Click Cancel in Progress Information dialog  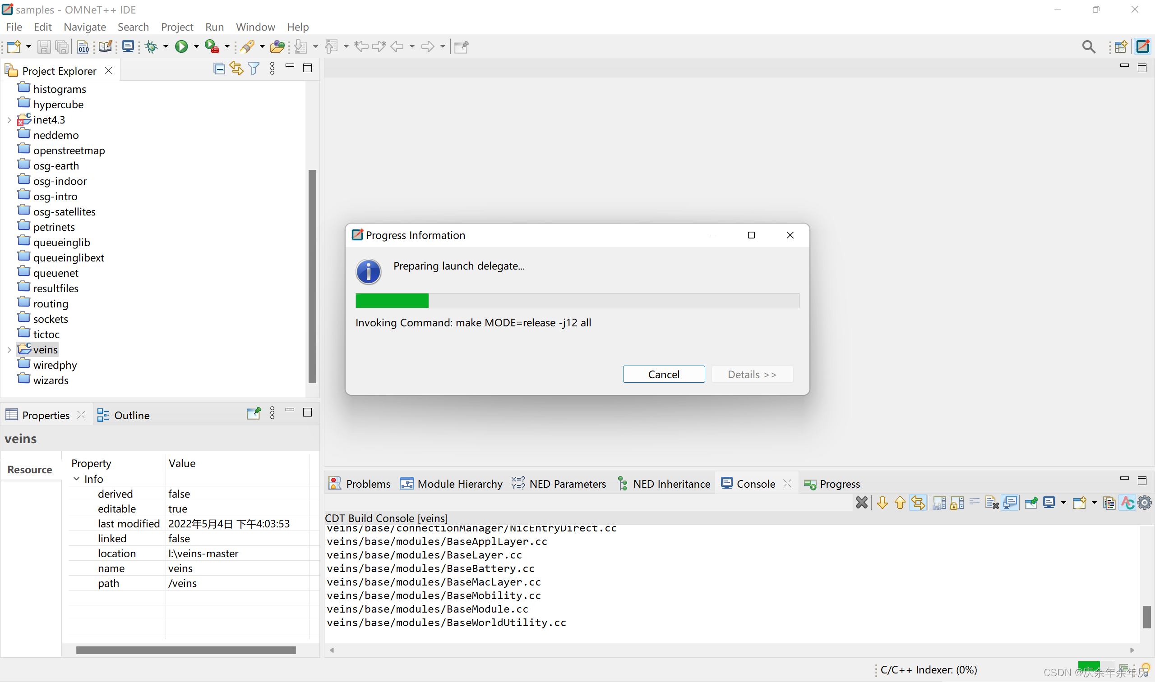pyautogui.click(x=663, y=374)
